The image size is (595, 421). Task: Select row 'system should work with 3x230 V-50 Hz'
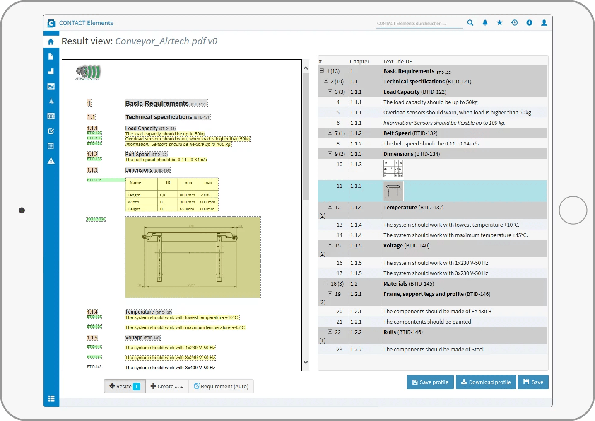pyautogui.click(x=432, y=273)
